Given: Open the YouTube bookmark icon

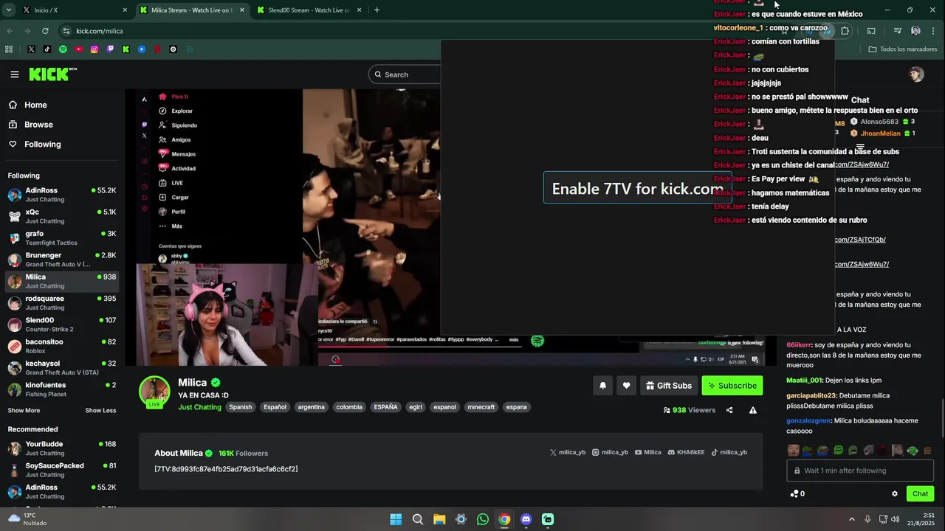Looking at the screenshot, I should [x=79, y=49].
